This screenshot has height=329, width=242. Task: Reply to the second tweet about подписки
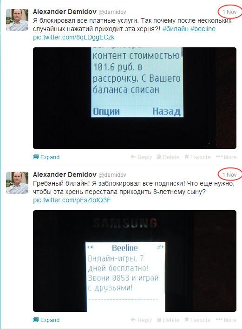(x=141, y=320)
